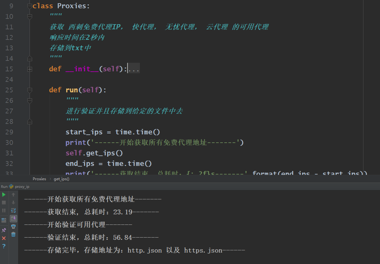Collapse the run method fold marker

(30, 90)
